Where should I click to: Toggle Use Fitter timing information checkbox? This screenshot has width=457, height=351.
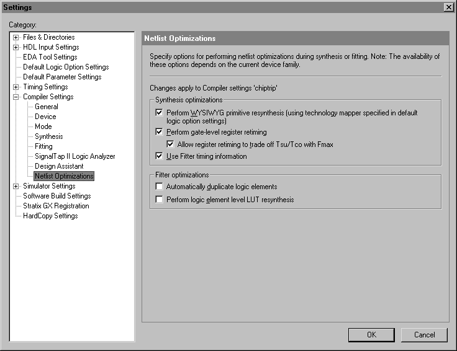[159, 156]
